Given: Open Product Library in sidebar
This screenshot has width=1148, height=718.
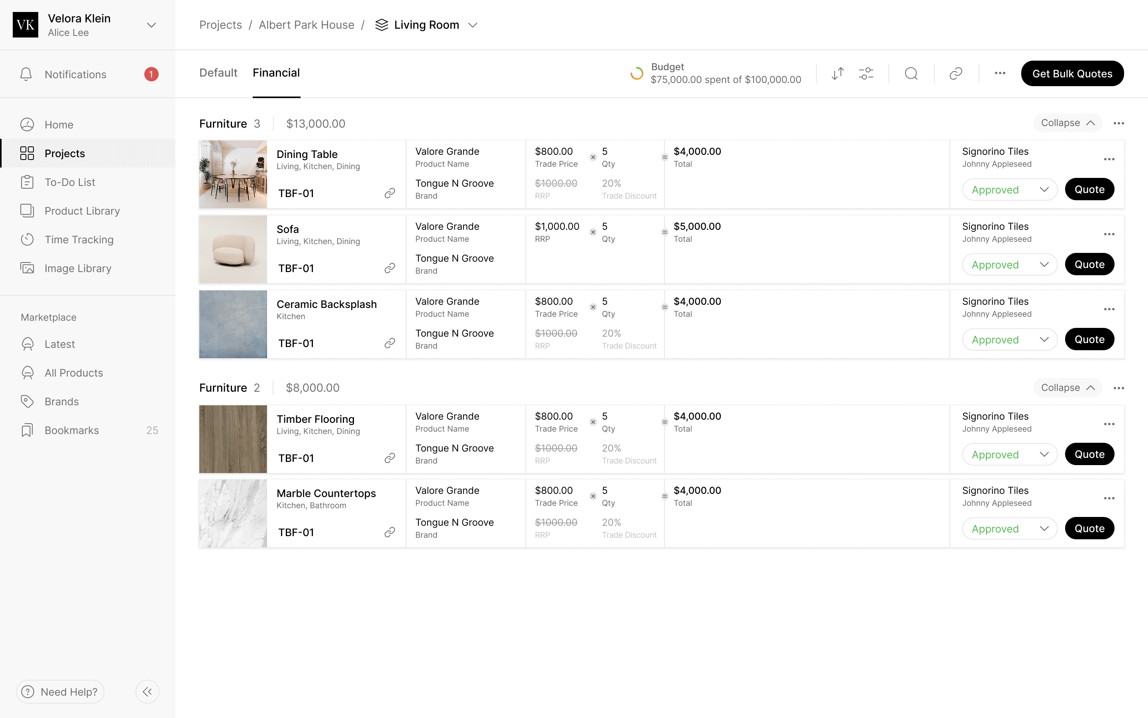Looking at the screenshot, I should [x=88, y=211].
